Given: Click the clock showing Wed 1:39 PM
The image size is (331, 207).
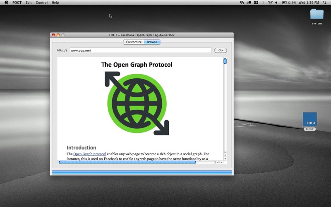Looking at the screenshot, I should [309, 2].
